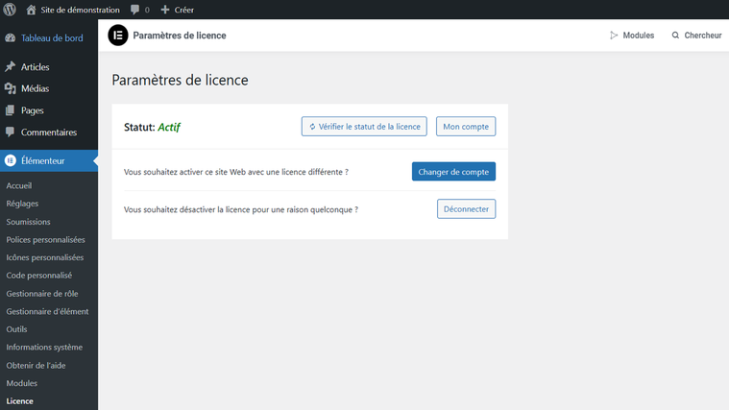
Task: Open Icônes personnalisées
Action: [45, 257]
